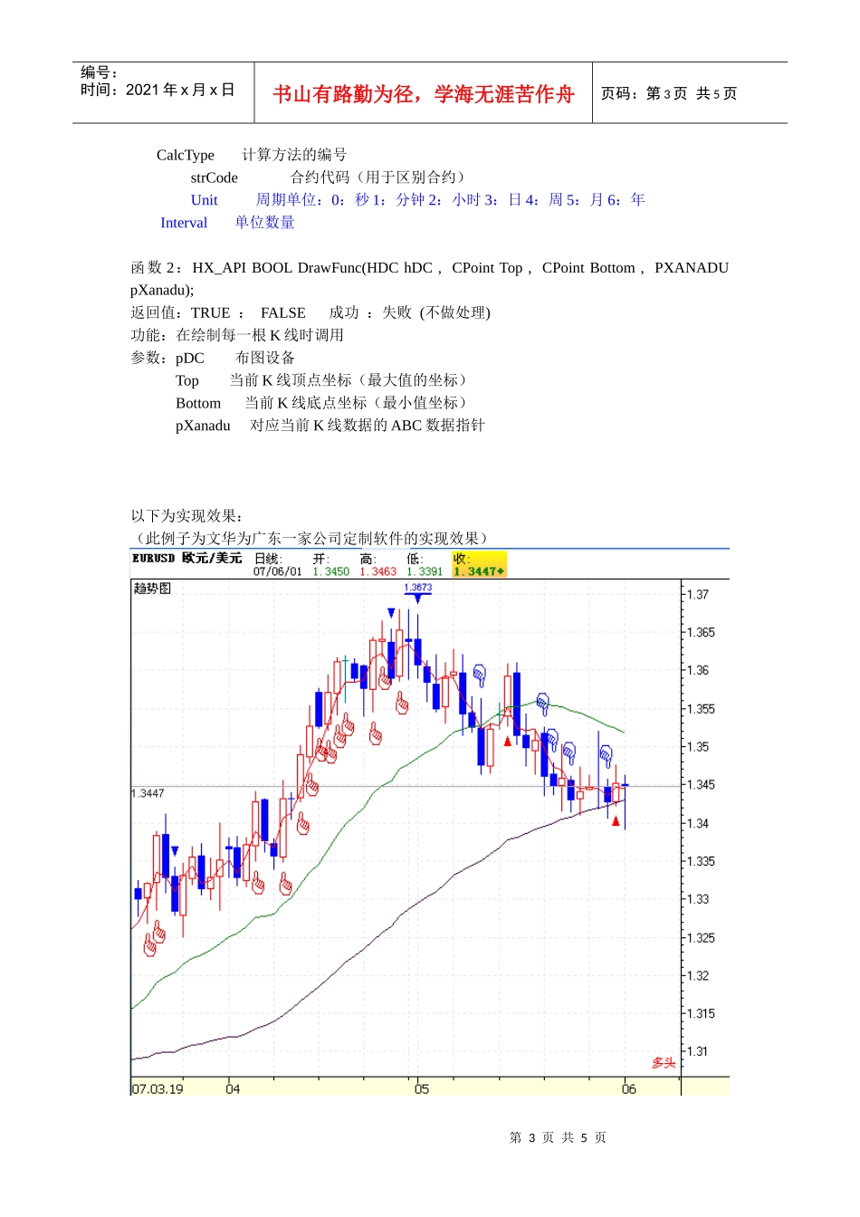The image size is (860, 1217).
Task: Click the low price value 1.3391
Action: point(425,571)
